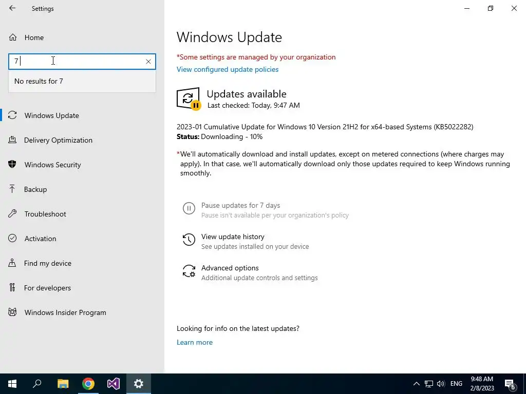Click 'Some settings are managed by your organization' notice
The height and width of the screenshot is (394, 526).
[x=256, y=57]
